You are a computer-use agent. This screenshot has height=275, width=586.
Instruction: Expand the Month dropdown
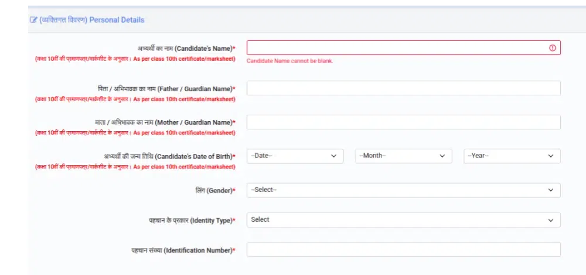403,156
